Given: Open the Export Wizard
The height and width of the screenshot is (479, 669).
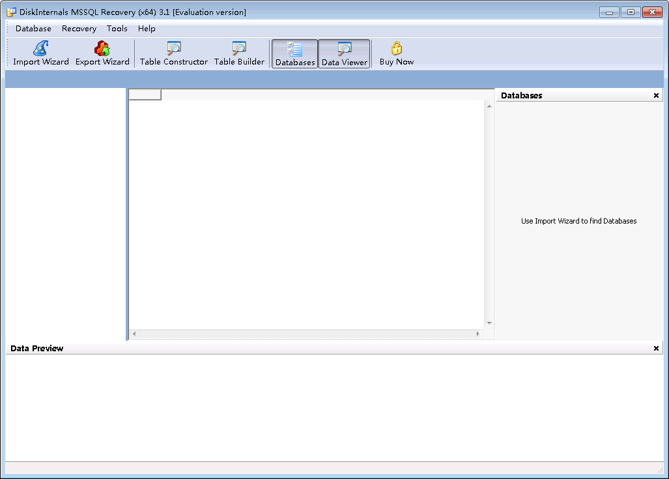Looking at the screenshot, I should (102, 53).
